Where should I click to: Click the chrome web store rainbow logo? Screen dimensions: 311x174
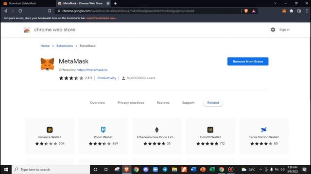tap(27, 30)
